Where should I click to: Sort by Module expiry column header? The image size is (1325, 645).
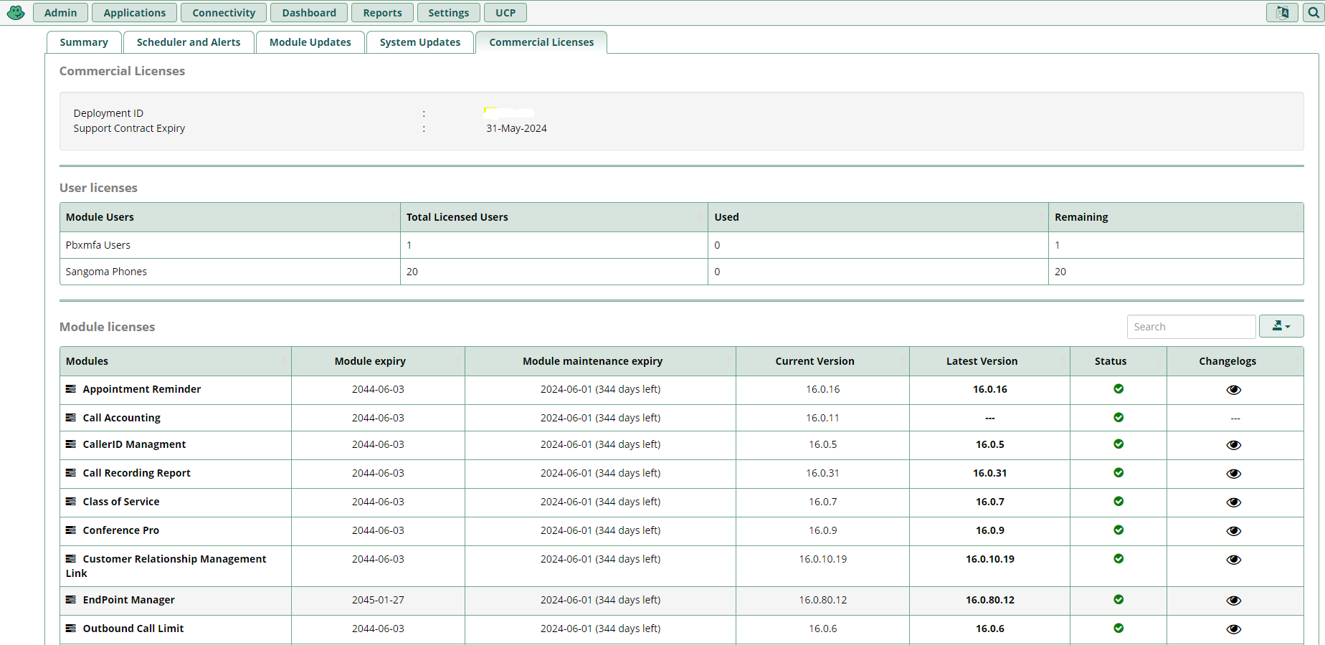pyautogui.click(x=378, y=361)
